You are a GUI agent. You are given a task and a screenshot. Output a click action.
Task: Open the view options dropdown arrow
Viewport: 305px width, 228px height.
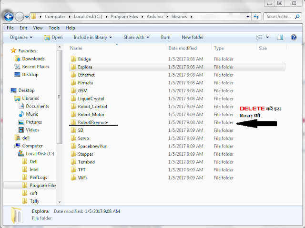(267, 37)
